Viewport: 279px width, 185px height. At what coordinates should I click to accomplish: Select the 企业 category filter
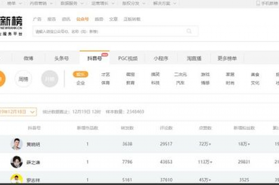coord(81,83)
